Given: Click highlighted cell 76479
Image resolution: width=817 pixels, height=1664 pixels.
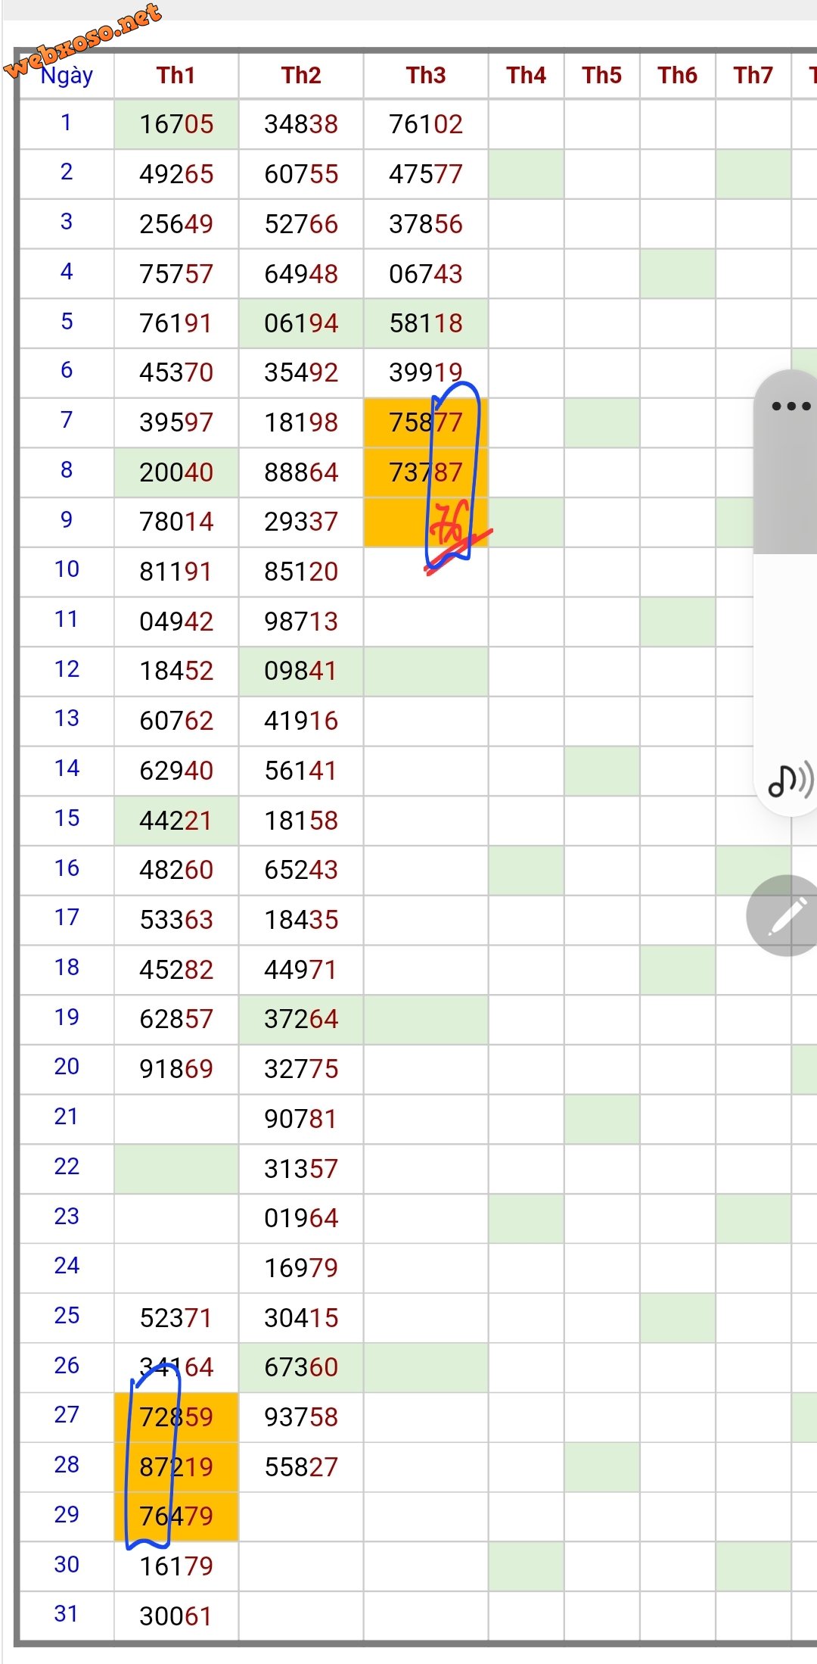Looking at the screenshot, I should 176,1516.
